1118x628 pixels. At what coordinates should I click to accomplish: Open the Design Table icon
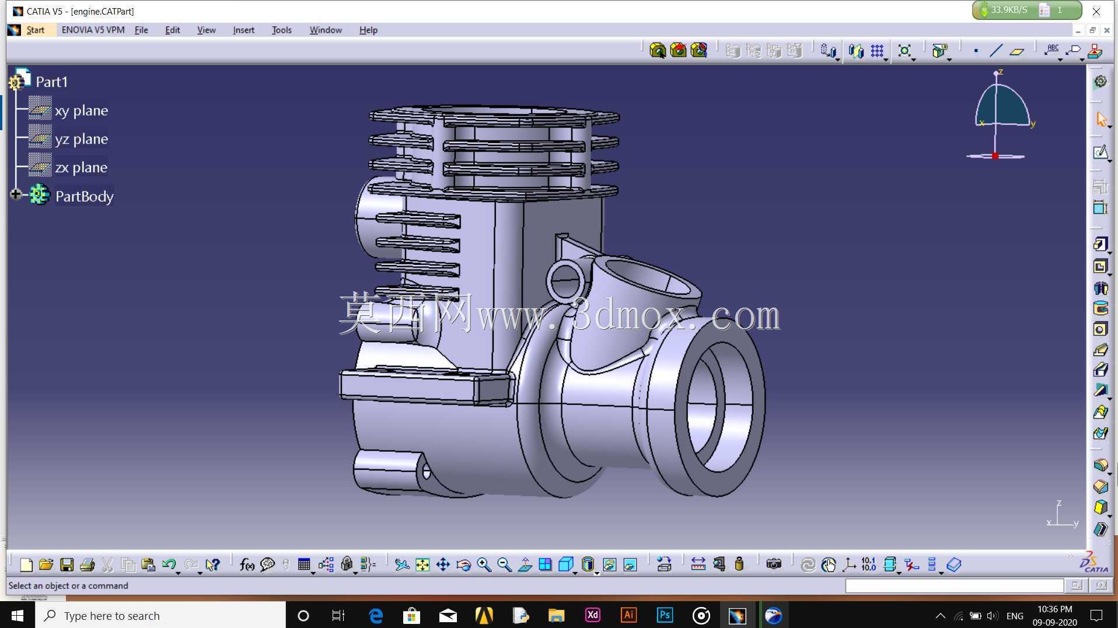[x=303, y=564]
